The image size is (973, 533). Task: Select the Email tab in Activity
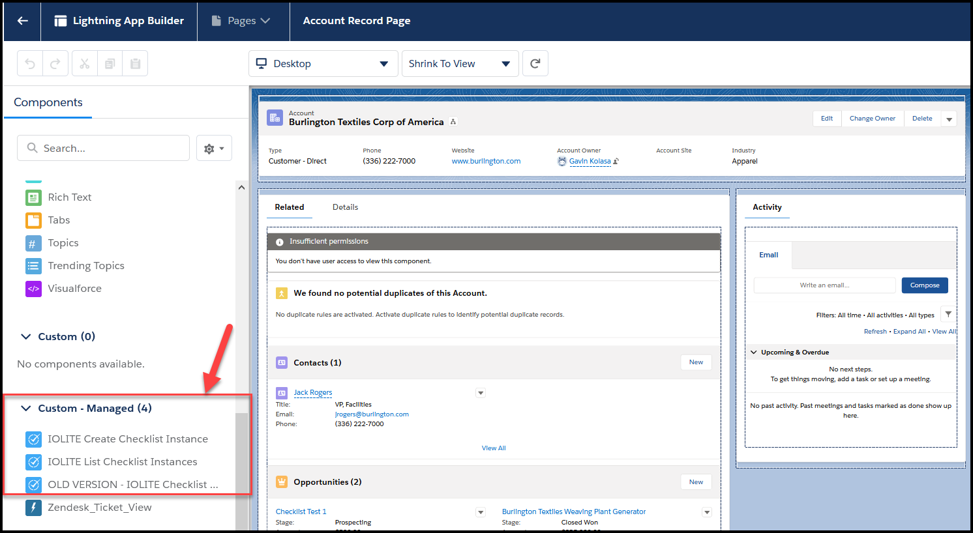tap(768, 255)
